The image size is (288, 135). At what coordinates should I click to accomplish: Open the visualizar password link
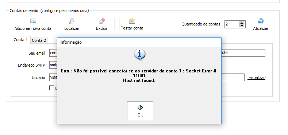coord(256,78)
